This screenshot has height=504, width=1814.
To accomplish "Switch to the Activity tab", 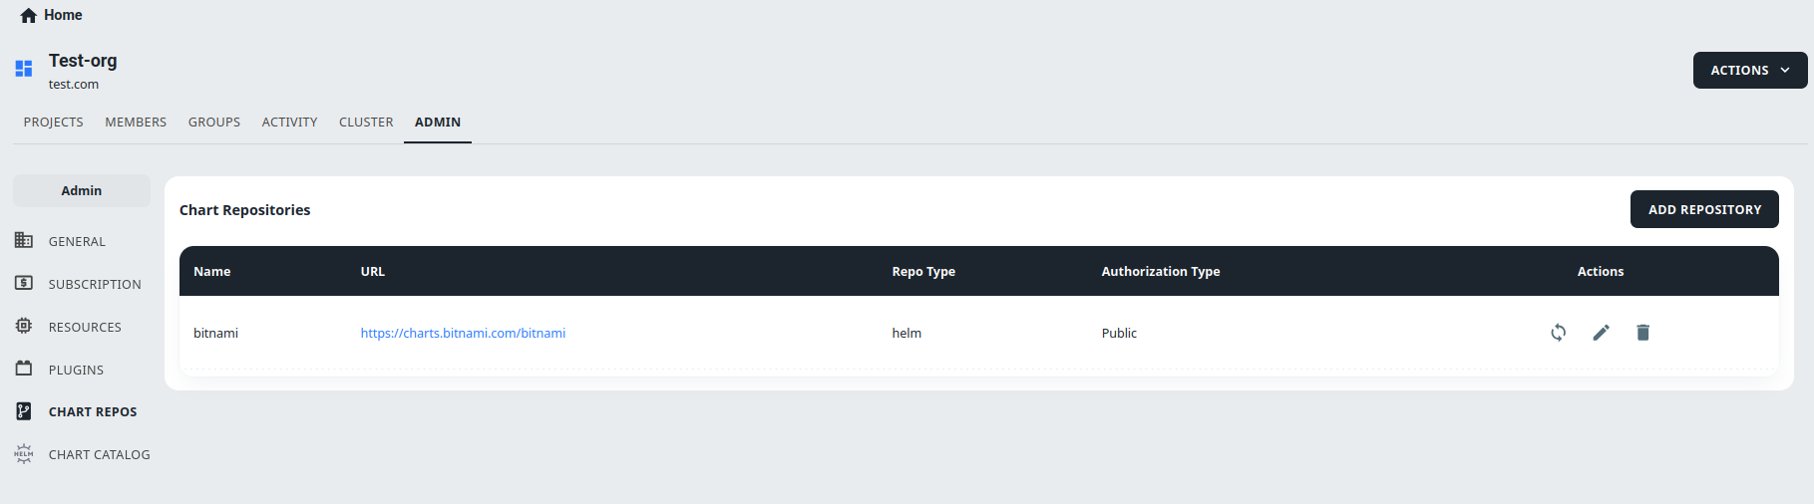I will click(289, 123).
